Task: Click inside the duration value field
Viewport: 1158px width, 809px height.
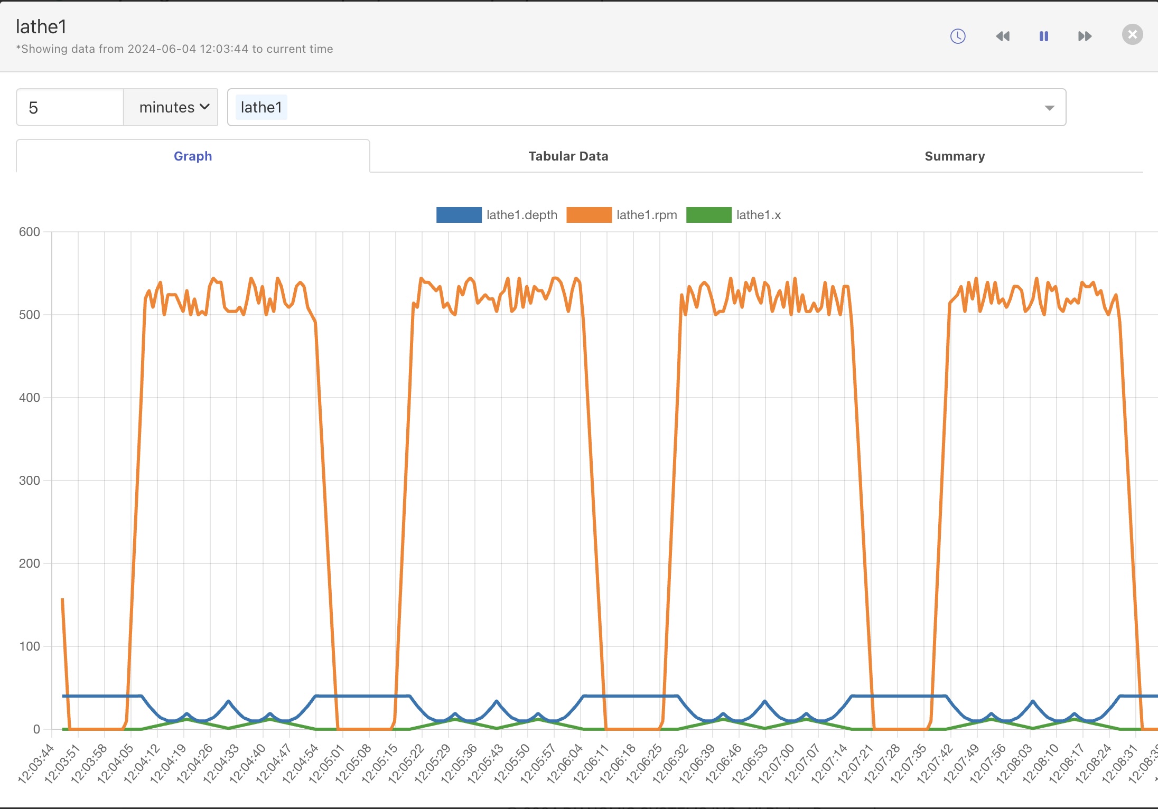Action: pyautogui.click(x=69, y=107)
